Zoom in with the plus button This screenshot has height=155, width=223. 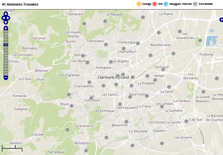pos(6,28)
